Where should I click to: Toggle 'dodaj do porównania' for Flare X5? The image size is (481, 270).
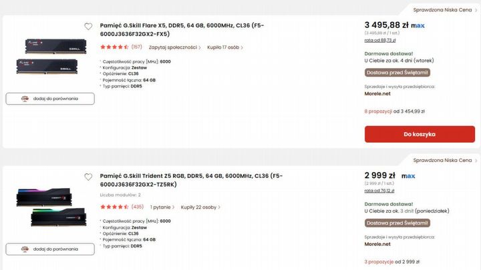coord(50,99)
